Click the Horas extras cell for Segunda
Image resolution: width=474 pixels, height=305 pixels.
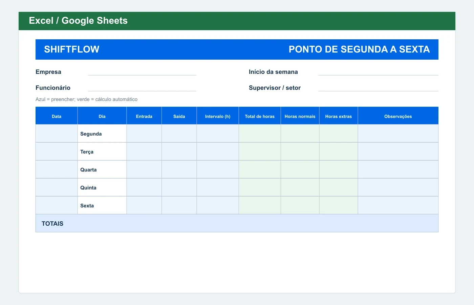point(339,134)
